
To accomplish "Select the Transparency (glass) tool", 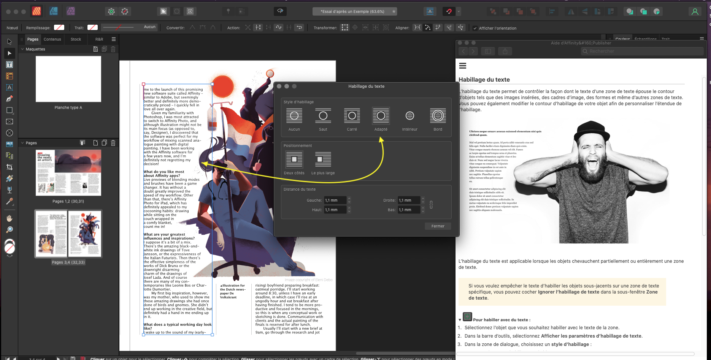I will [10, 190].
